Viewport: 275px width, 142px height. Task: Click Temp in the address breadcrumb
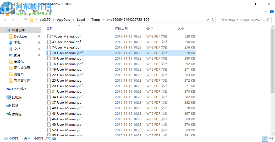pyautogui.click(x=96, y=20)
